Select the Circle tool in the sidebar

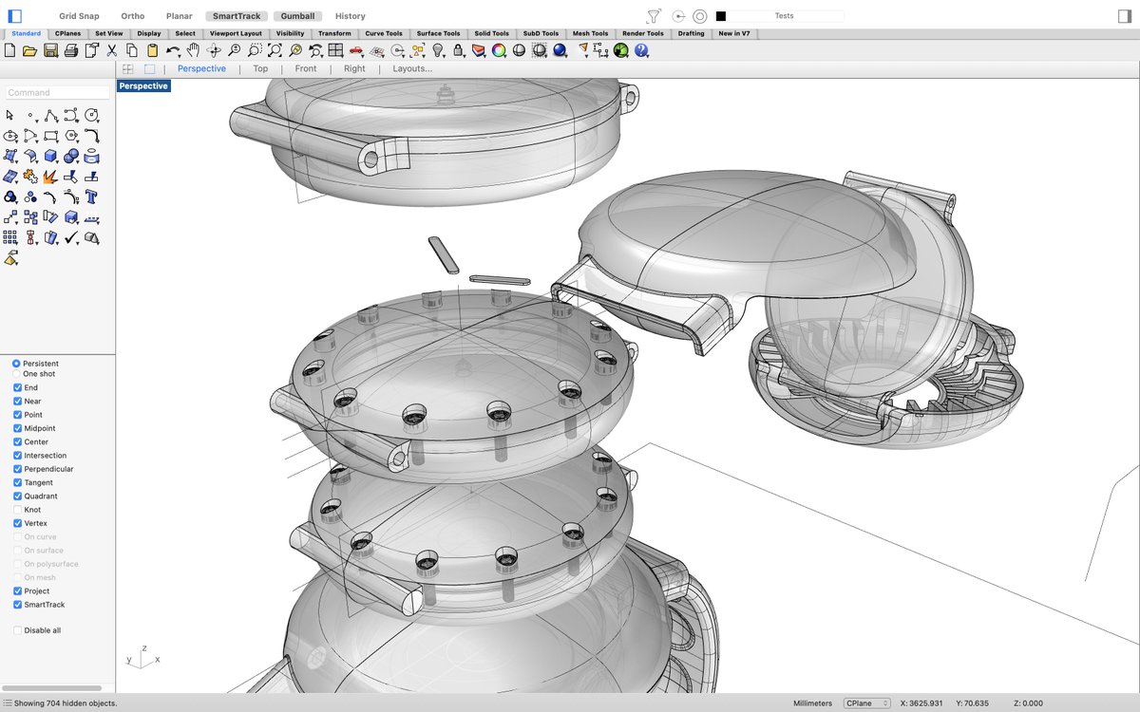coord(91,115)
